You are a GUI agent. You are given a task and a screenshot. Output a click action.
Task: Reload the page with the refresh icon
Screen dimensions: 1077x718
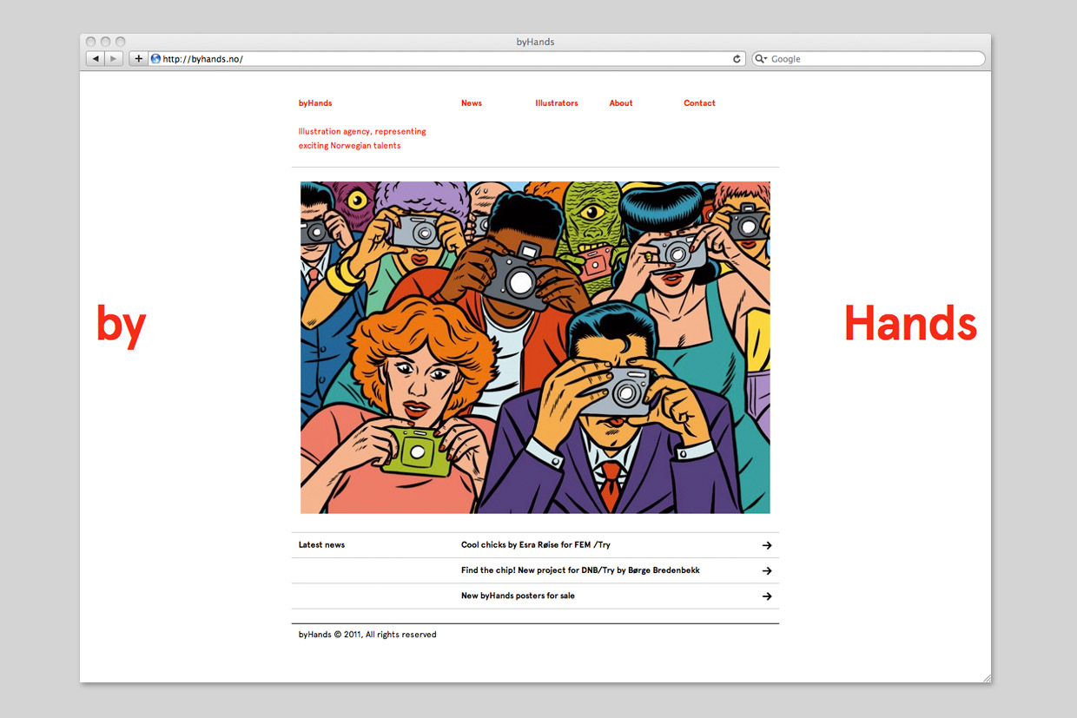click(737, 59)
